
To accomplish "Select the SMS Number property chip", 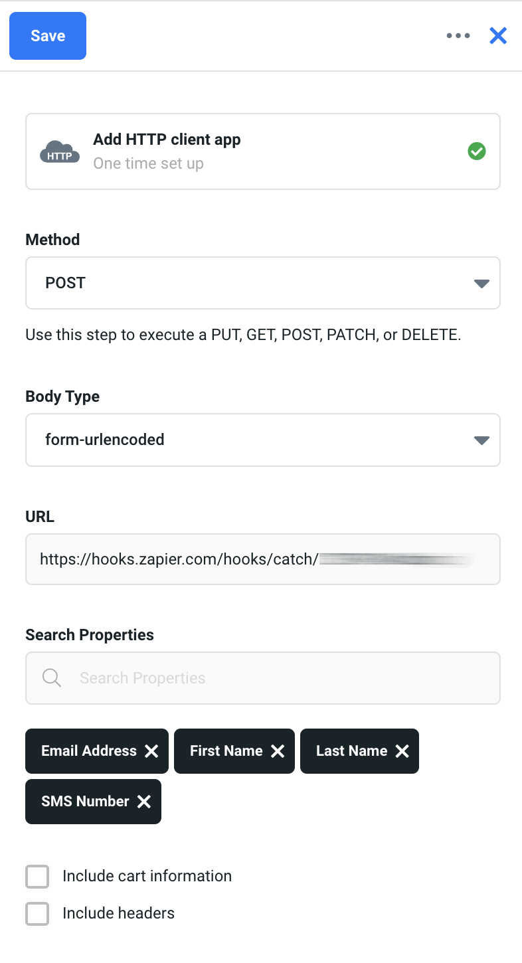I will 85,802.
